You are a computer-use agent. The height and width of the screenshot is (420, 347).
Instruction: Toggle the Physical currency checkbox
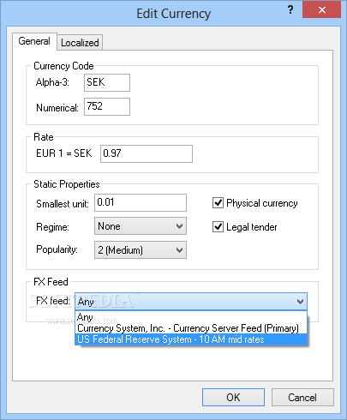[218, 203]
